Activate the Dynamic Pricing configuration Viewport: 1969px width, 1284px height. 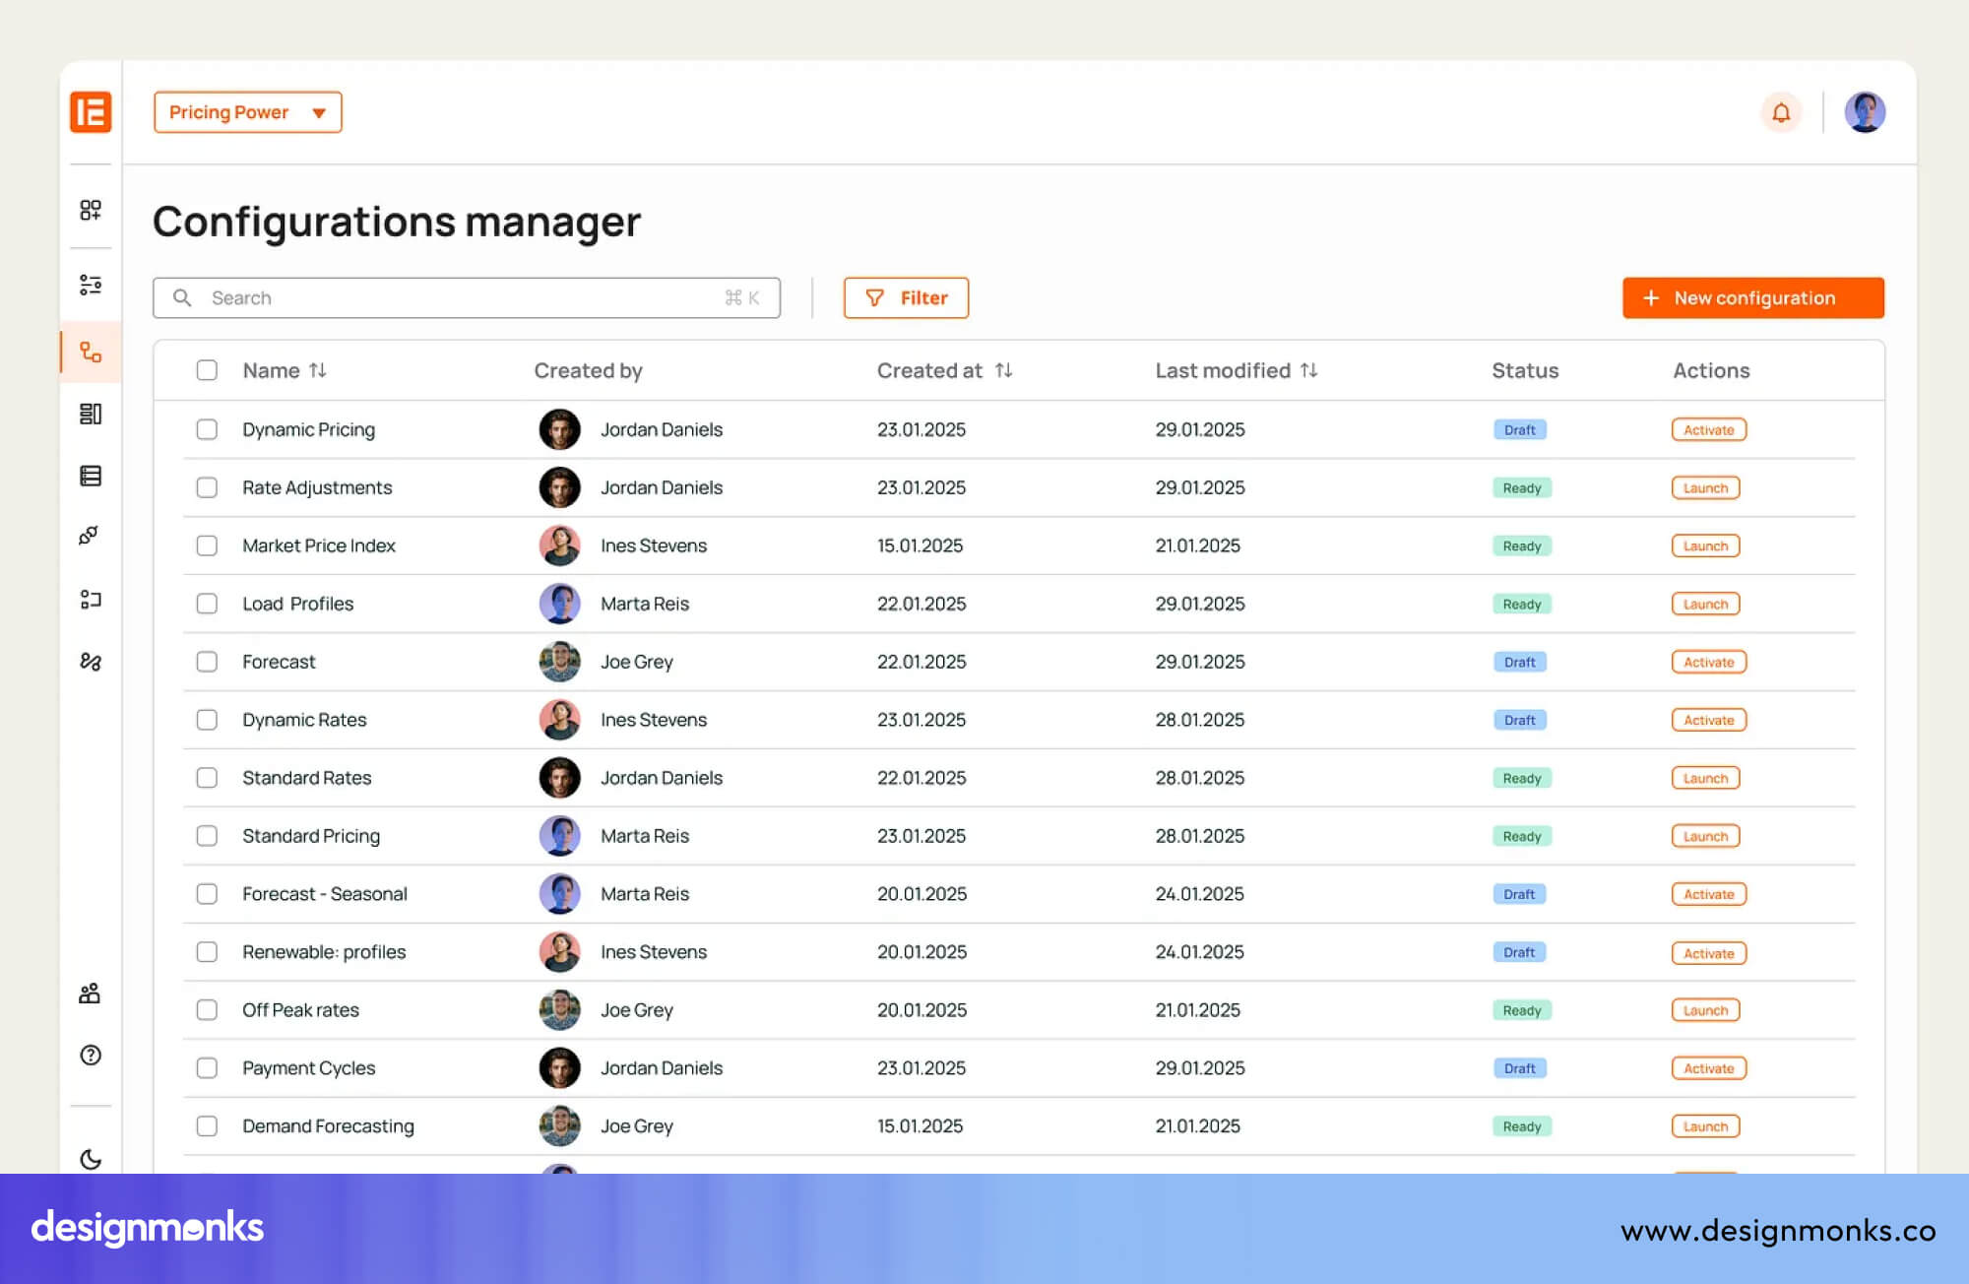point(1709,429)
